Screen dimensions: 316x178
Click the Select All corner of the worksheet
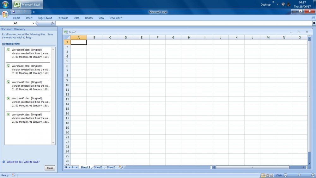click(x=67, y=38)
